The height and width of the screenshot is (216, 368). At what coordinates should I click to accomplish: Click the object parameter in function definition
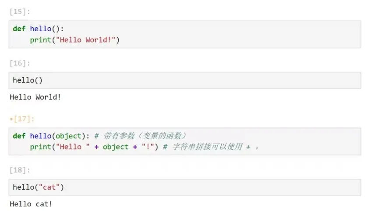(68, 136)
